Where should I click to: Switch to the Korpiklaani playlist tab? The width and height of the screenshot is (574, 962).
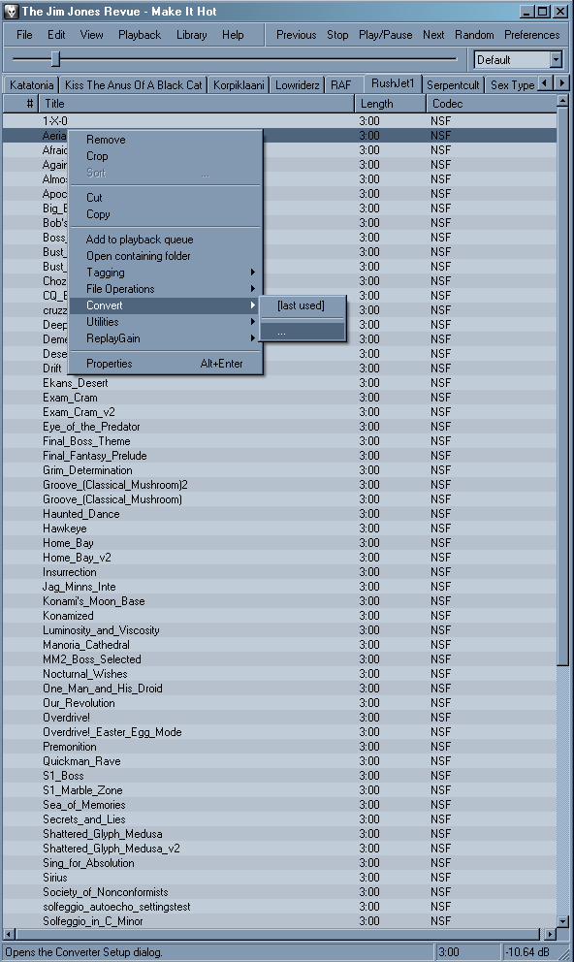[x=239, y=85]
